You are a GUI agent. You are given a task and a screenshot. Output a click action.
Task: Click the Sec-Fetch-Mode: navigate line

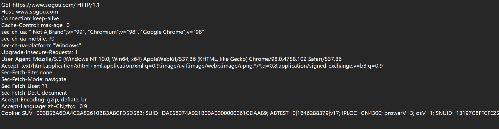(34, 79)
